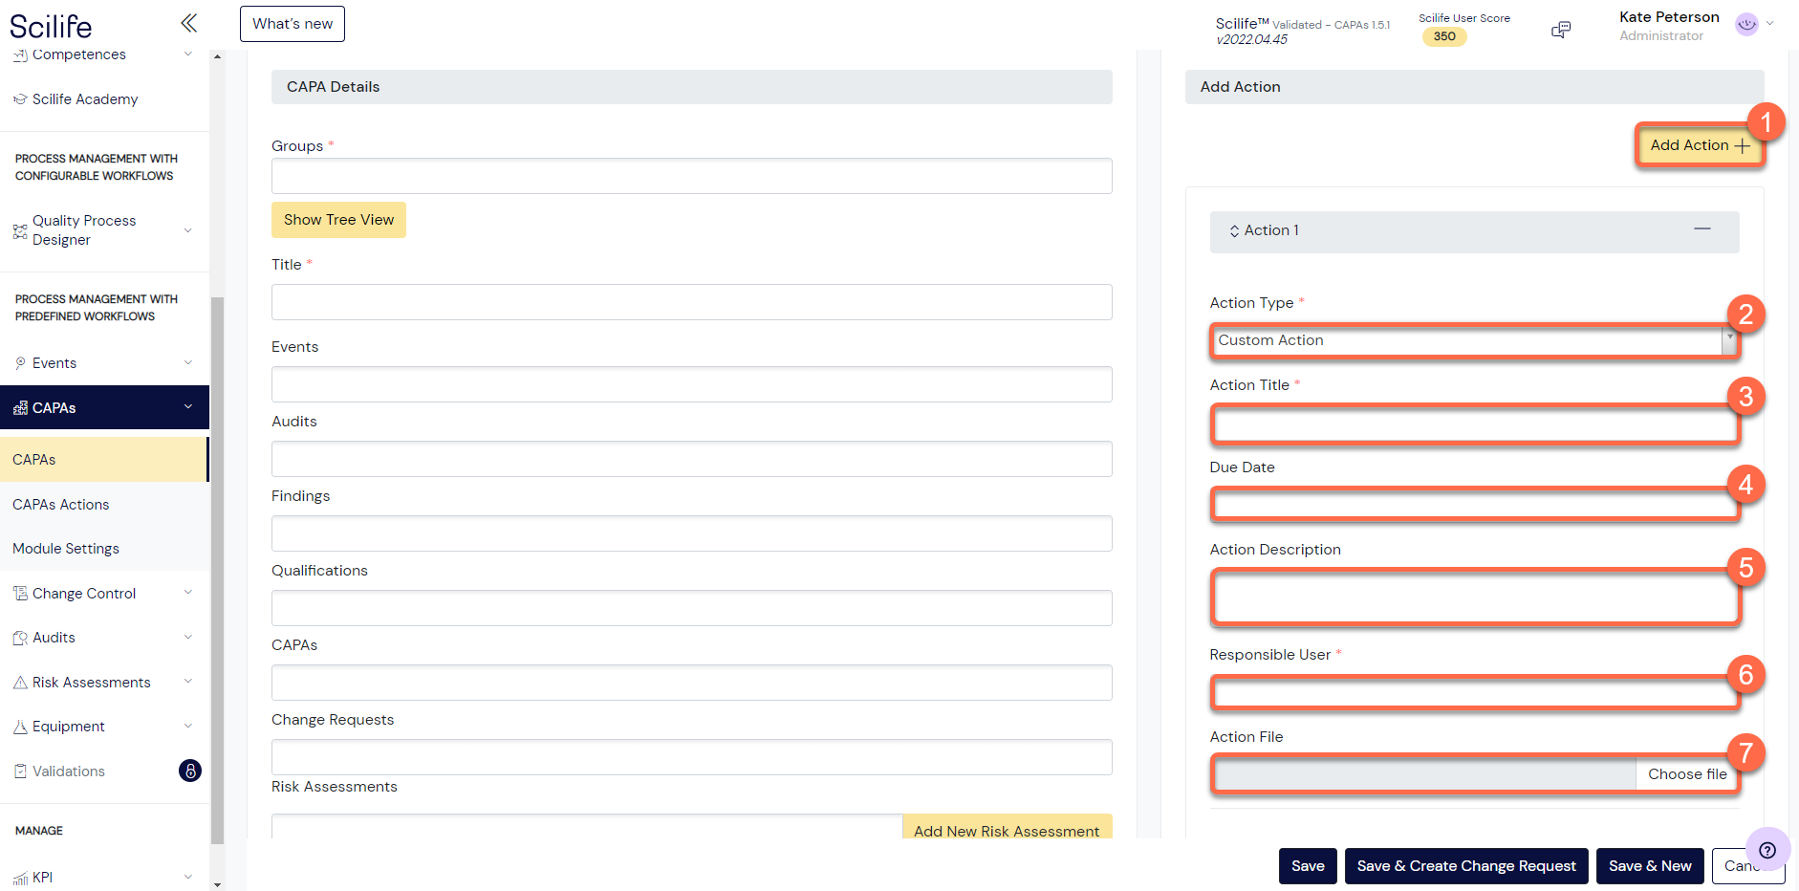Click the Risk Assessments warning icon
This screenshot has height=891, width=1799.
pyautogui.click(x=20, y=683)
